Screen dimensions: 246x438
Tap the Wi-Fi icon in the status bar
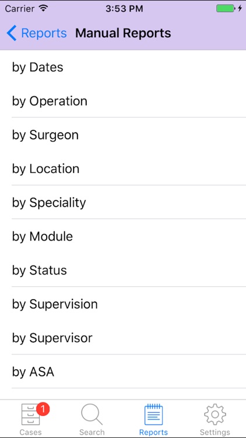[x=43, y=8]
